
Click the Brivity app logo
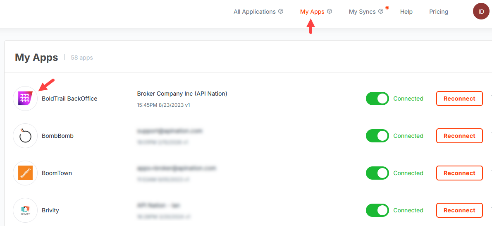(25, 210)
